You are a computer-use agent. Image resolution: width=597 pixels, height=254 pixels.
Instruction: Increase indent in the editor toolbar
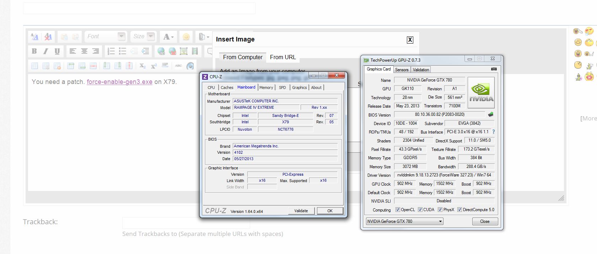[x=145, y=51]
